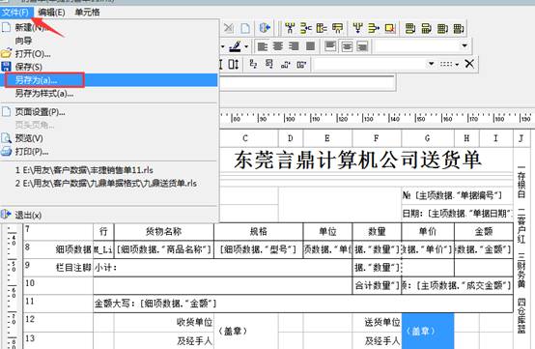Click the yellow square icon with red corner
535x349 pixels.
(x=390, y=28)
